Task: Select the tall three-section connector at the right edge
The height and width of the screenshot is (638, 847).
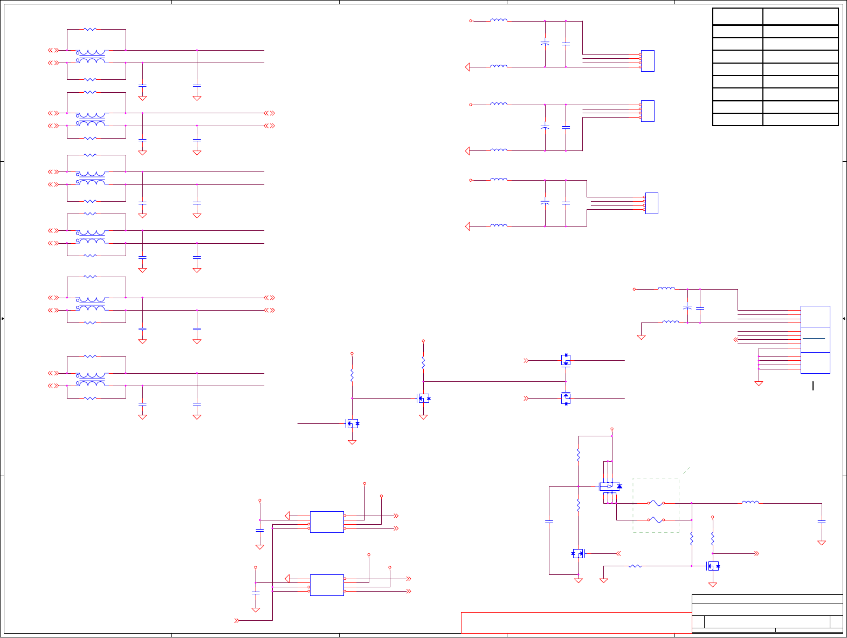Action: [x=815, y=340]
